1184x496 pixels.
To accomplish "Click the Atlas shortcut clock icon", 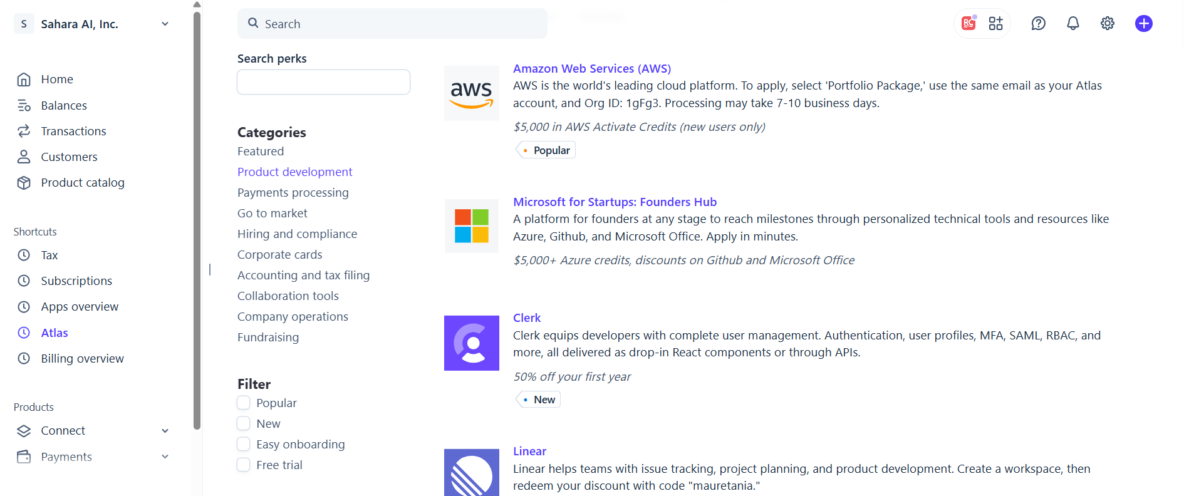I will [x=24, y=333].
